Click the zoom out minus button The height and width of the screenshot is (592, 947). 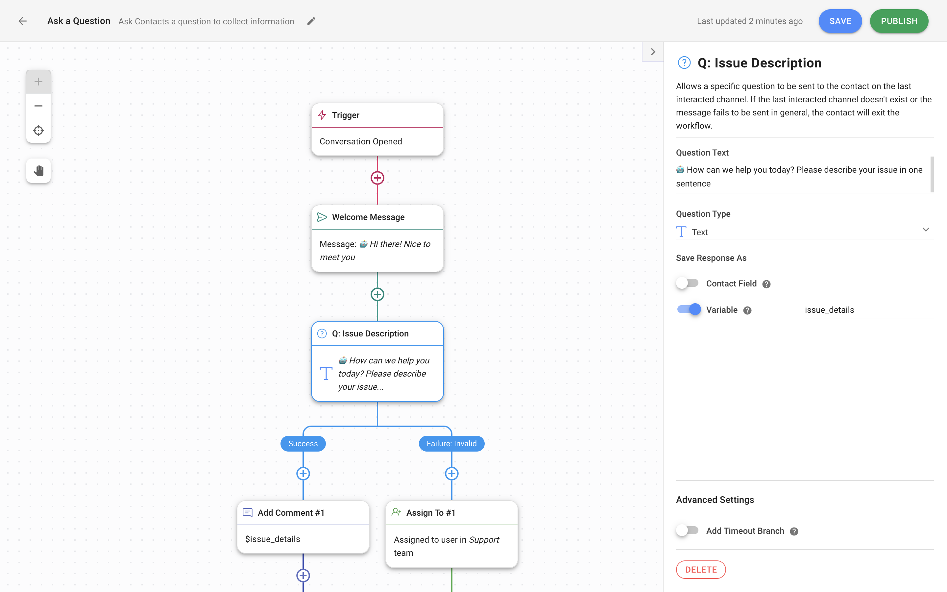tap(37, 106)
